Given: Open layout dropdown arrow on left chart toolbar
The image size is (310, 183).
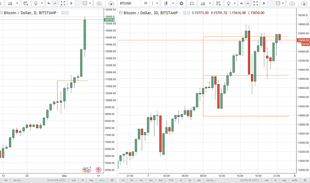Looking at the screenshot, I should click(90, 3).
